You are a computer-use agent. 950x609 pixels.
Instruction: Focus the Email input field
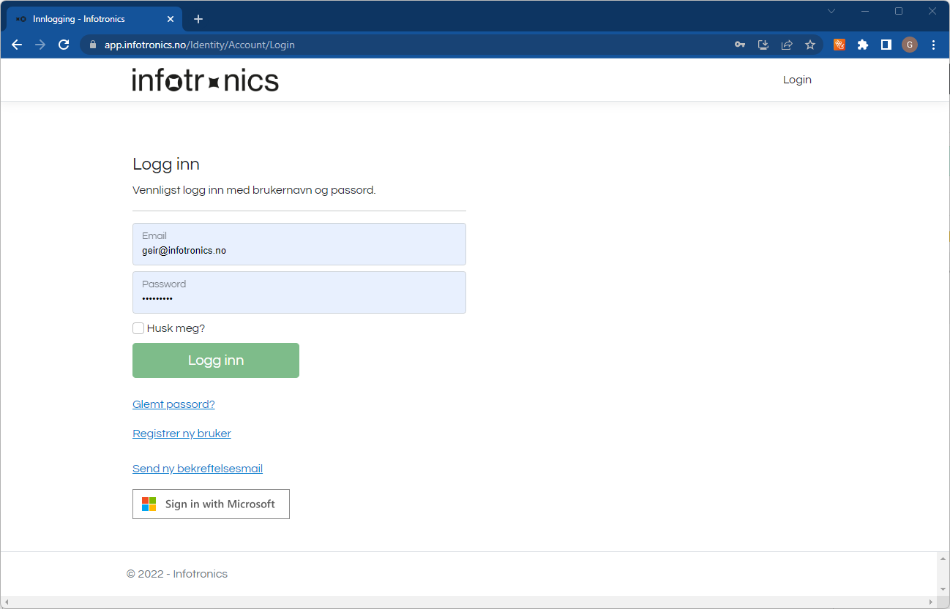pos(299,244)
